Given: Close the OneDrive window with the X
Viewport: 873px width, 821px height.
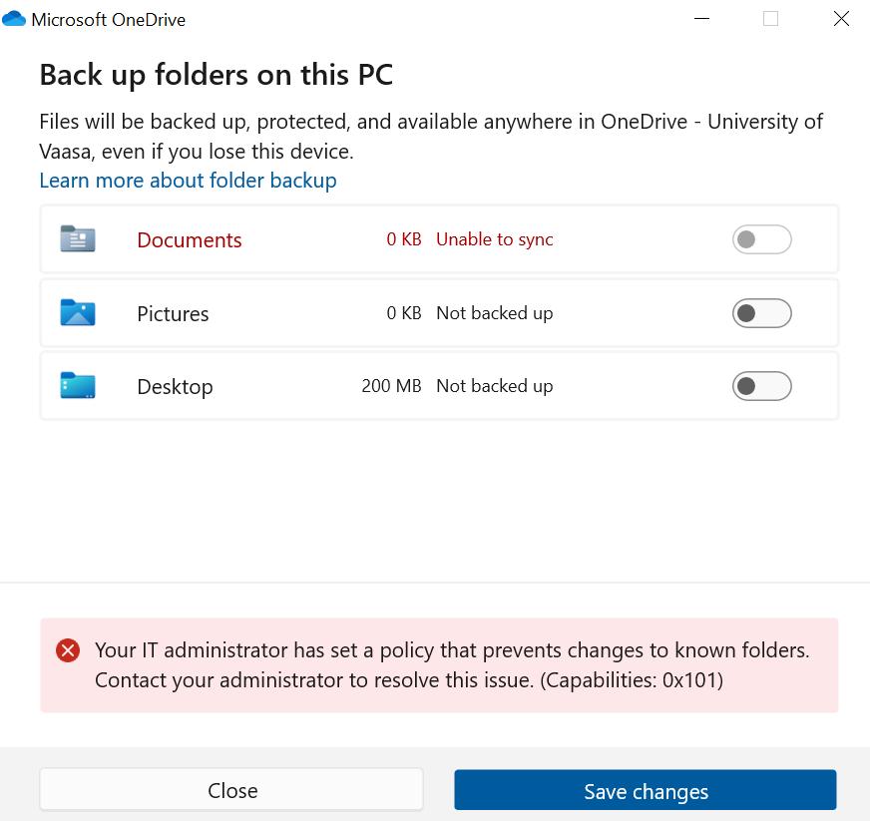Looking at the screenshot, I should (x=841, y=19).
